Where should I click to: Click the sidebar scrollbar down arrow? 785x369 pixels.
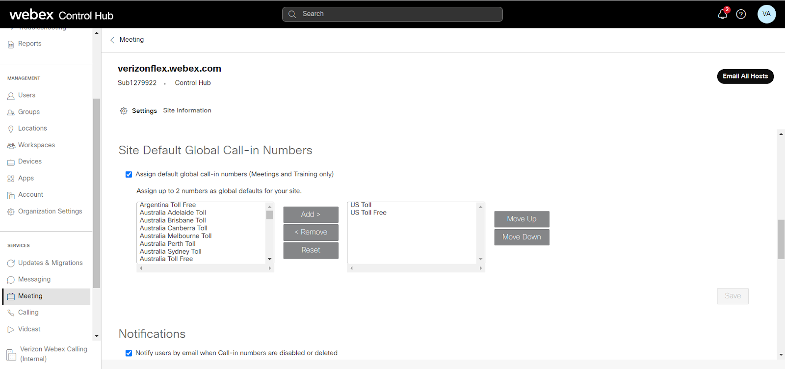tap(97, 336)
